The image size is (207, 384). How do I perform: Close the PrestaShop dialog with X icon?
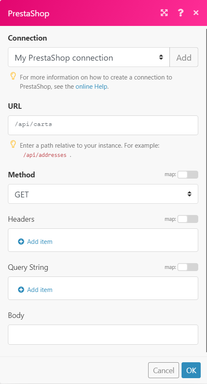[x=196, y=13]
